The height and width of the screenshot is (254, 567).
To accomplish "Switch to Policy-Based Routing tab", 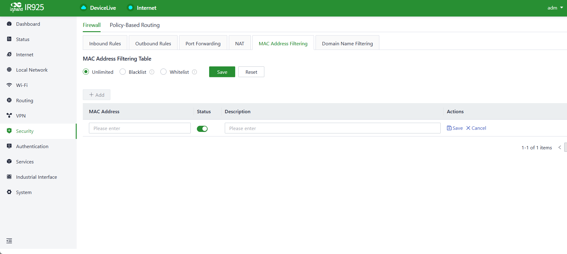I will (135, 25).
